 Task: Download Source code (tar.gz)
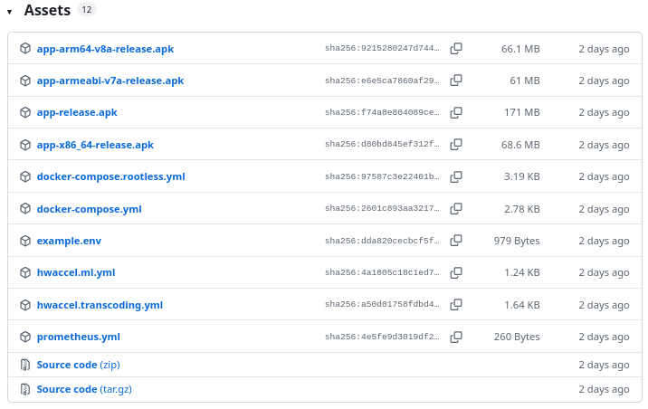84,389
